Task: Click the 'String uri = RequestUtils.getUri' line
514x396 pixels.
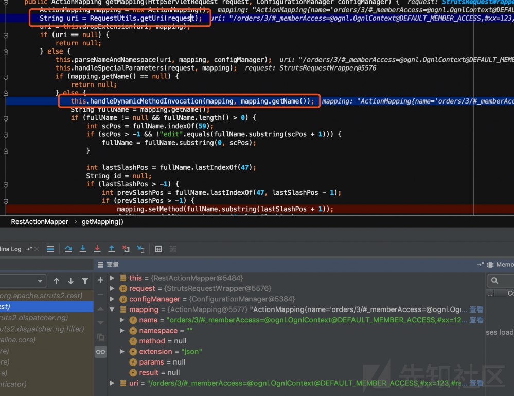Action: pos(120,18)
